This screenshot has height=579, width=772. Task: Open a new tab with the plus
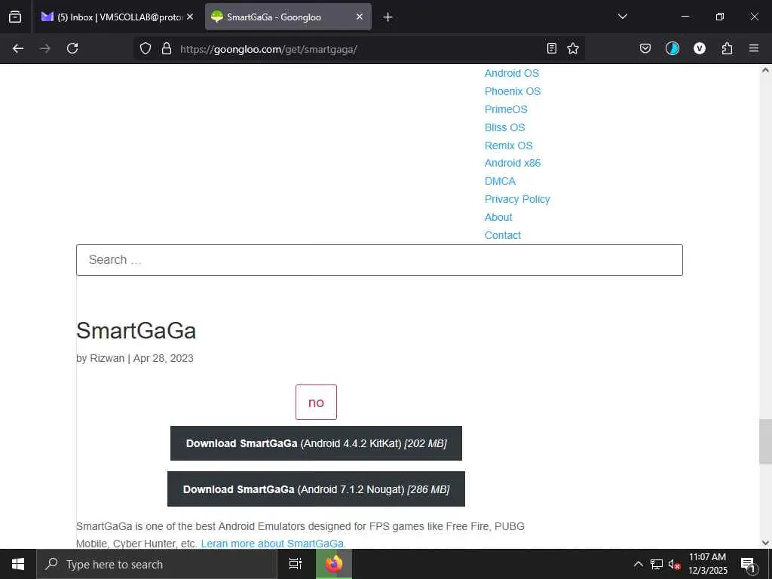(388, 17)
